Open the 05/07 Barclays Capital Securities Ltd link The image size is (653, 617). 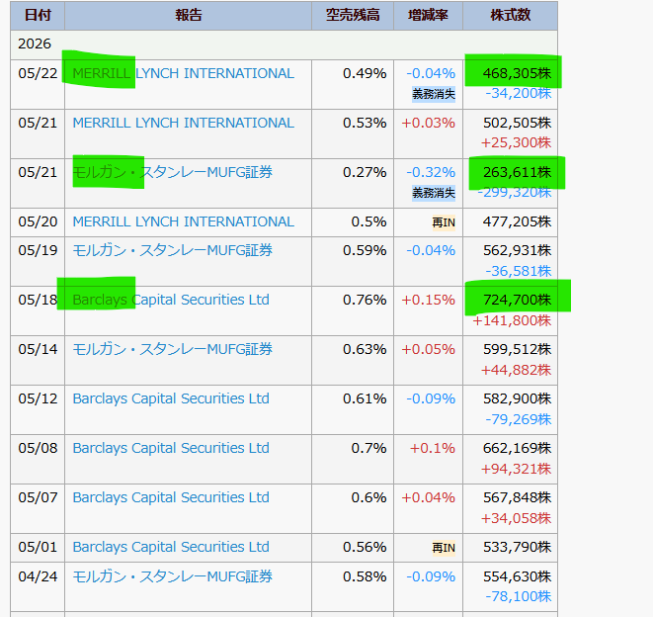(171, 497)
